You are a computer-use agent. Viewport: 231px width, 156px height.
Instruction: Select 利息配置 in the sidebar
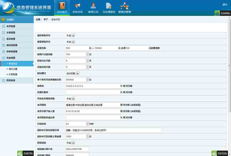click(13, 74)
